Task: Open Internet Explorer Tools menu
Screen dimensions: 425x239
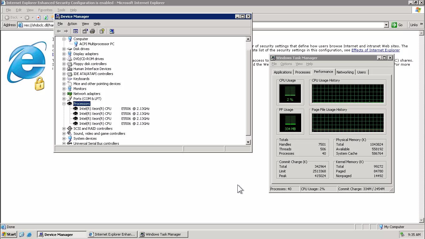Action: coord(61,10)
